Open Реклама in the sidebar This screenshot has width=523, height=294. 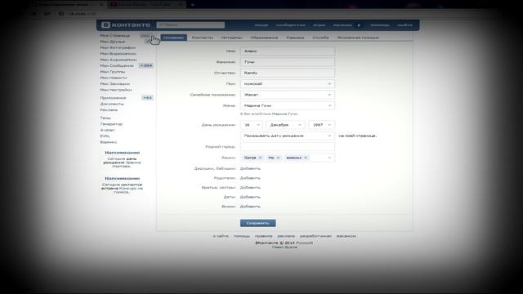tap(109, 109)
